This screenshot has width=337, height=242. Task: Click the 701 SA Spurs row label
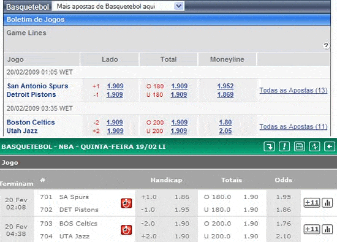pos(64,197)
